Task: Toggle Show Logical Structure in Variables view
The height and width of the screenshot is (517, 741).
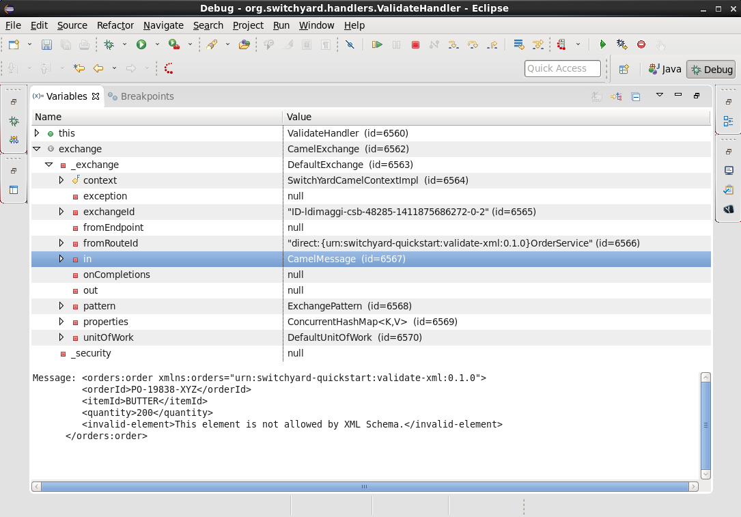Action: [616, 96]
